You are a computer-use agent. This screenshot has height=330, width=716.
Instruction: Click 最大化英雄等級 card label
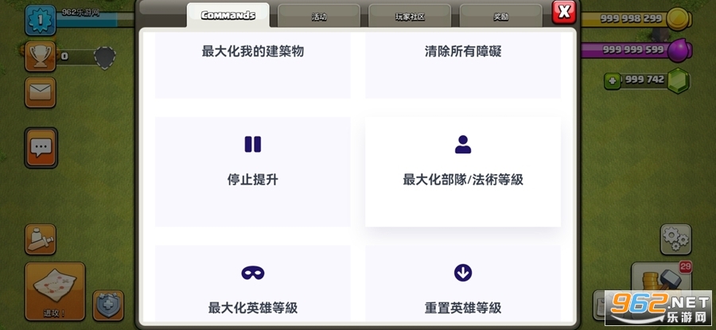252,308
